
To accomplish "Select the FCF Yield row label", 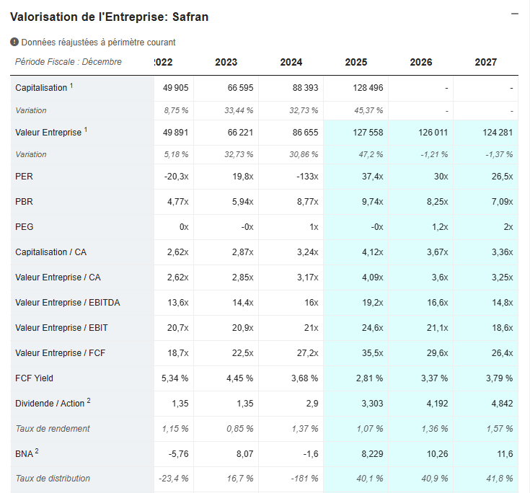I will point(34,378).
